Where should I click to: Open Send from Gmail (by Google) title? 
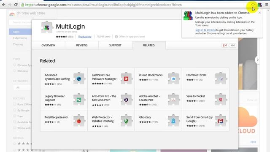coord(200,119)
